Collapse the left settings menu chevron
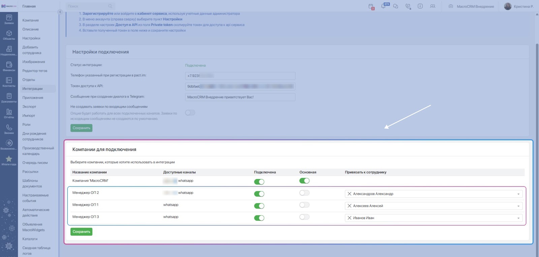The width and height of the screenshot is (539, 257). [x=60, y=12]
